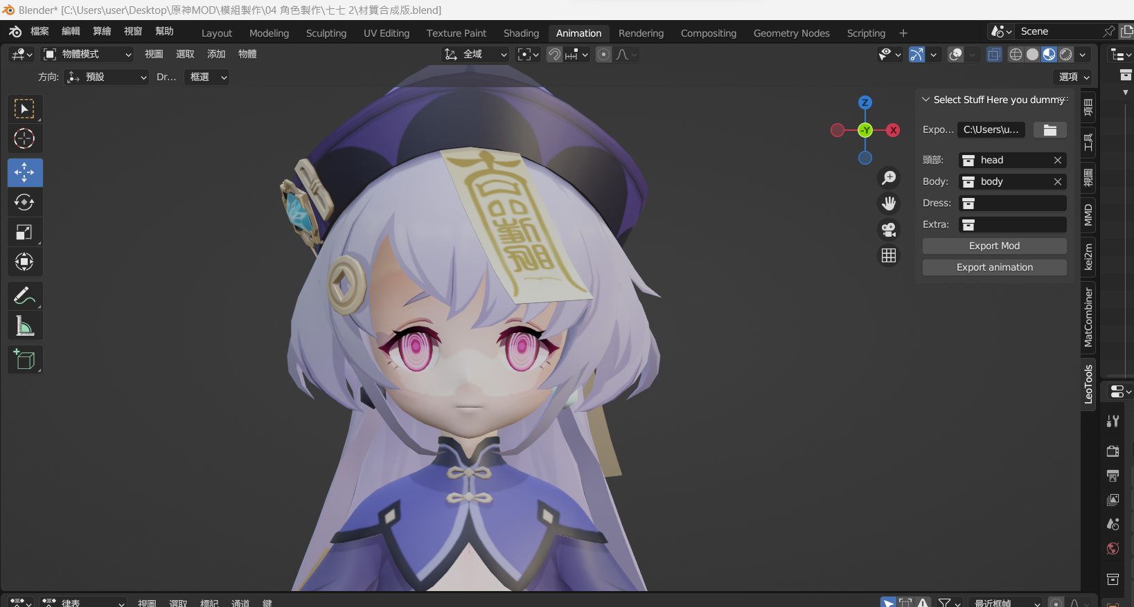
Task: Open the LeoTools sidebar tab
Action: coord(1088,383)
